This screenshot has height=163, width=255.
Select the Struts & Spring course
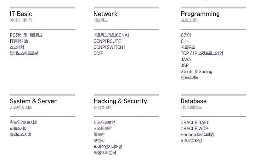(x=197, y=72)
